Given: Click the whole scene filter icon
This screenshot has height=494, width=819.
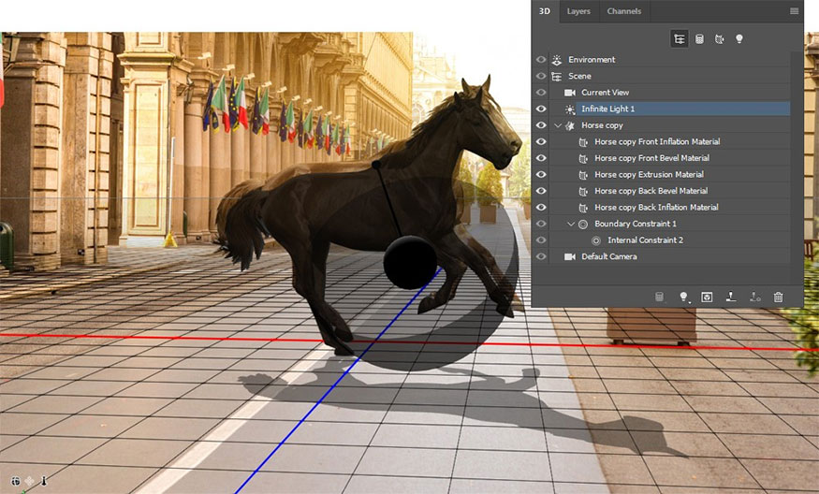Looking at the screenshot, I should 679,38.
